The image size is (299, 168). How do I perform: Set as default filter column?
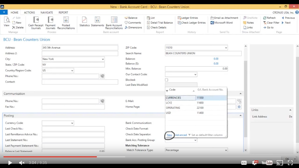coord(205,135)
